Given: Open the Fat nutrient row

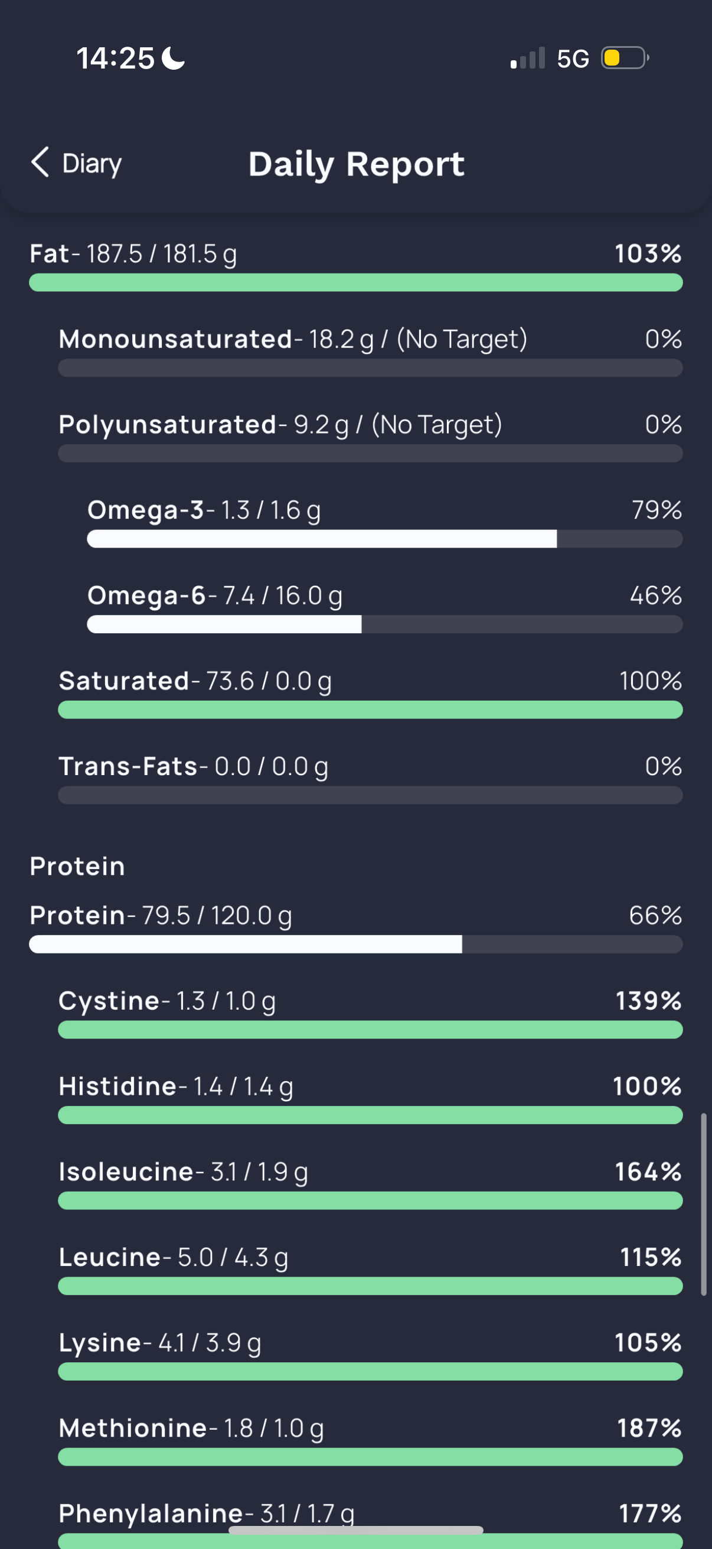Looking at the screenshot, I should [x=133, y=254].
